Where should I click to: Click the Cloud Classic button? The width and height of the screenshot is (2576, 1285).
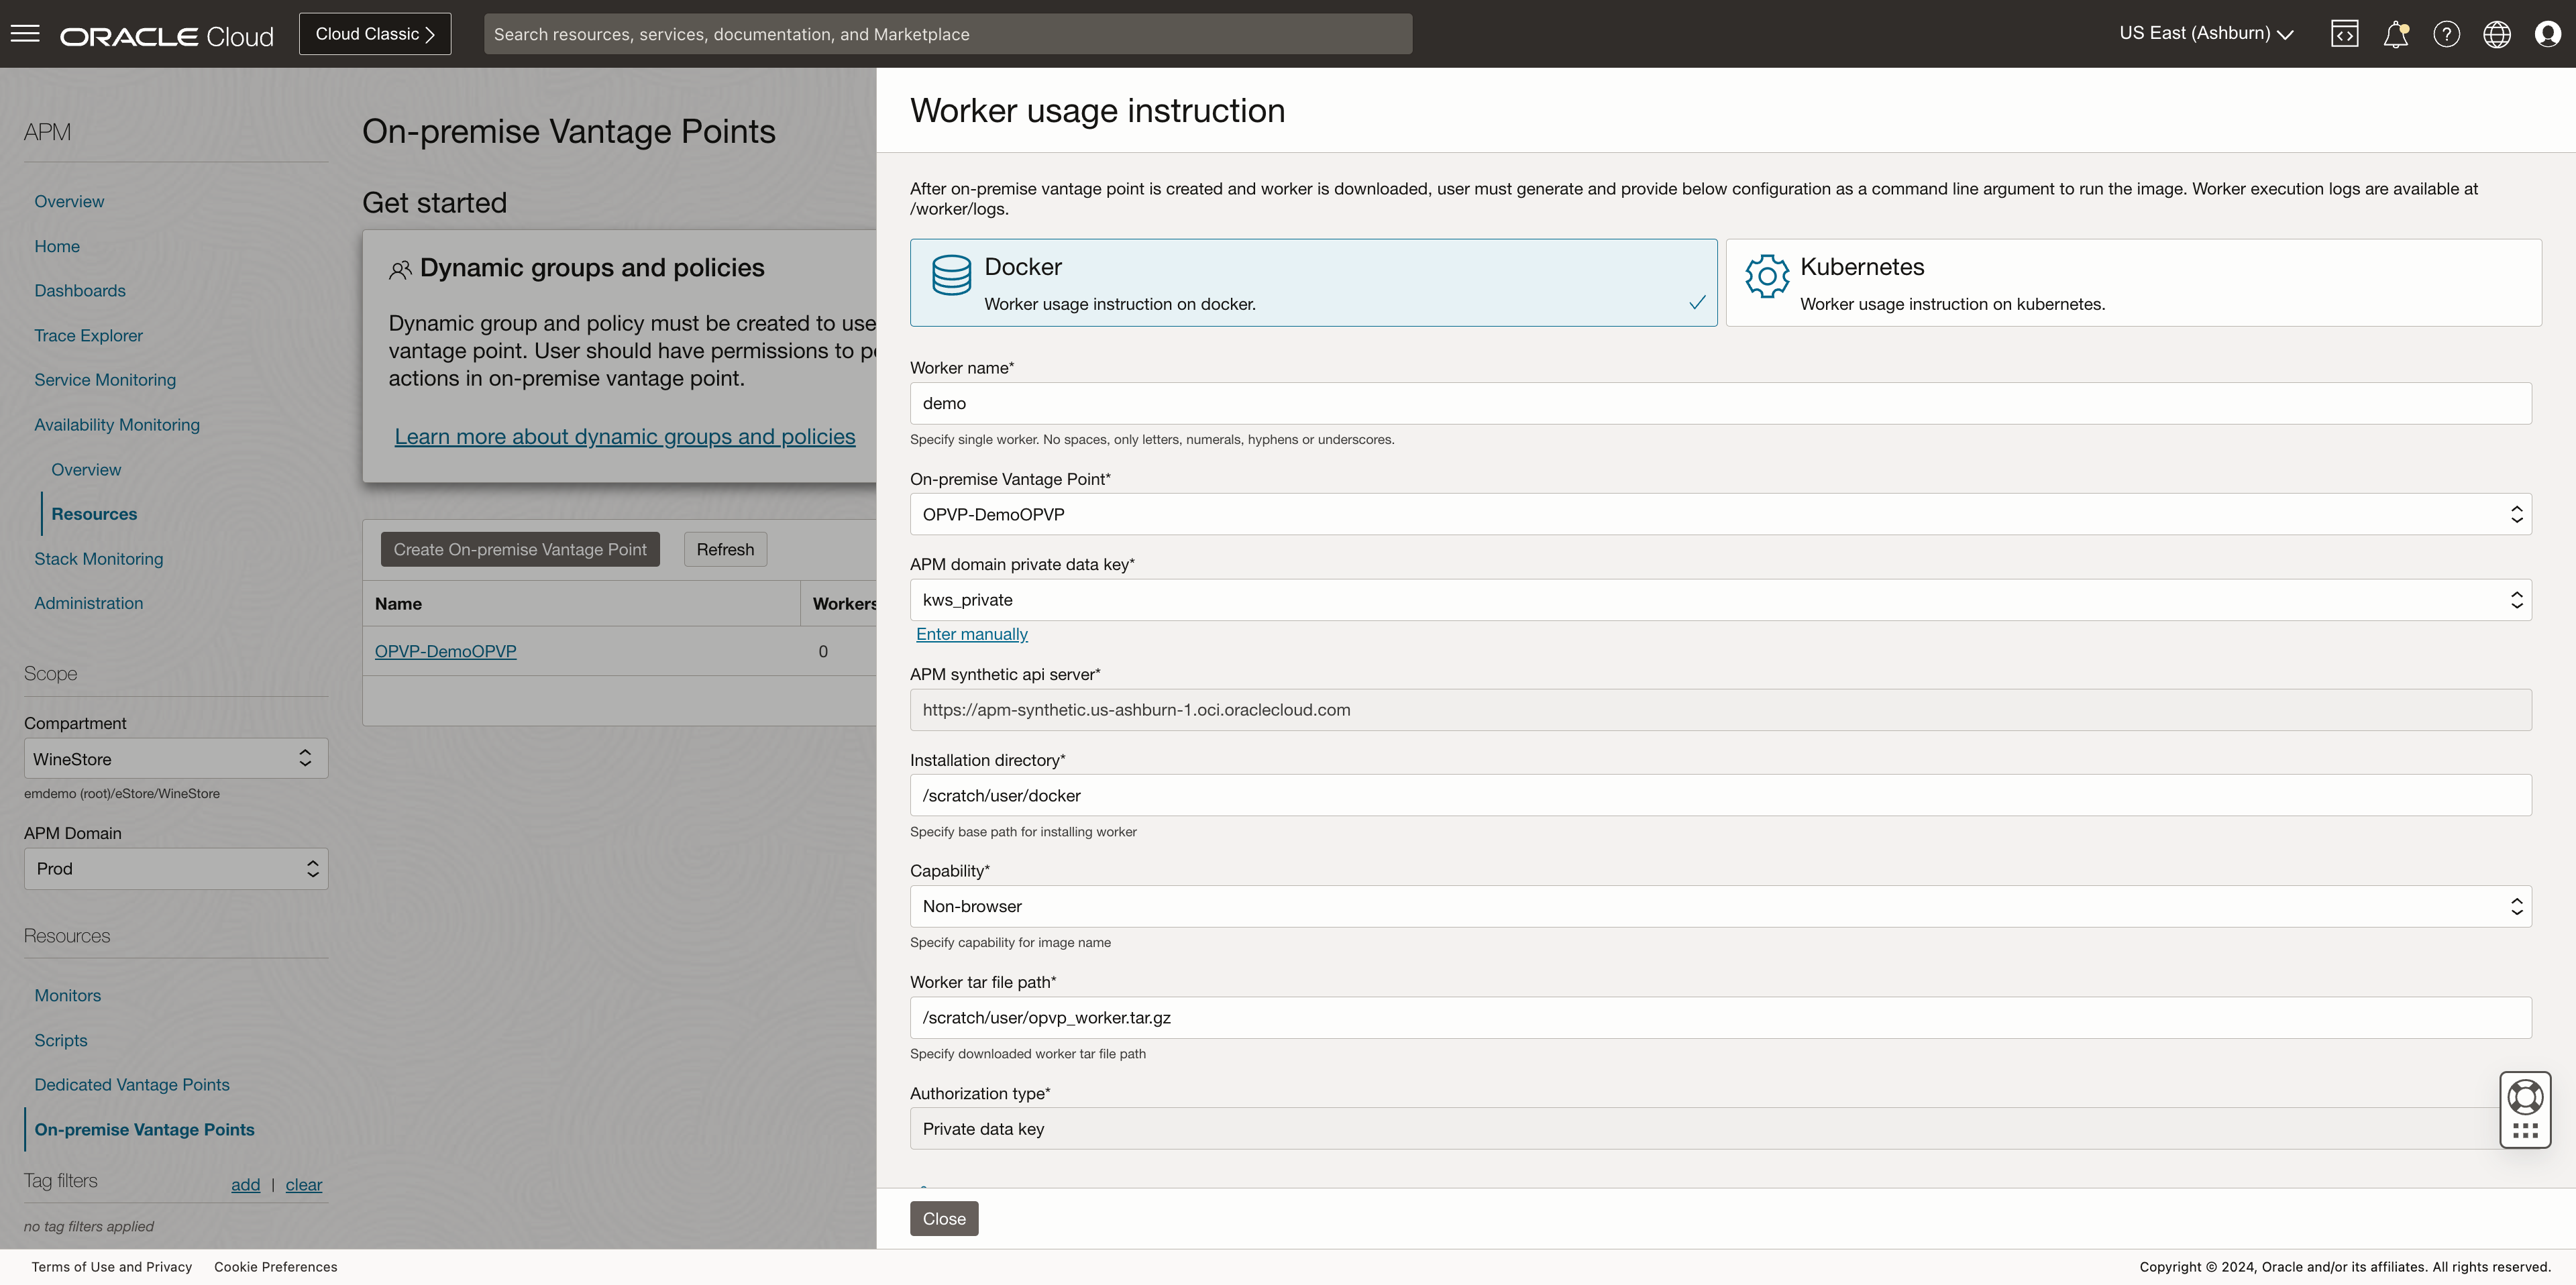coord(375,34)
